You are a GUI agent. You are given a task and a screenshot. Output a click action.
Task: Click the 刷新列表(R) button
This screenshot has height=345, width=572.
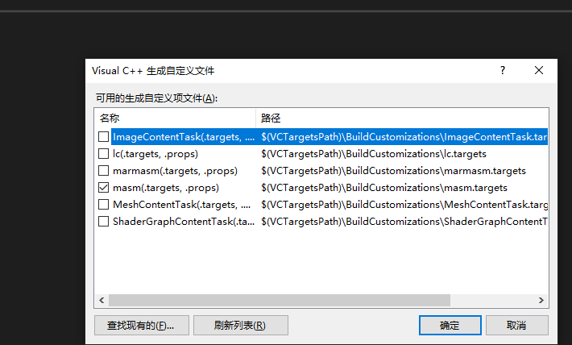(x=241, y=325)
